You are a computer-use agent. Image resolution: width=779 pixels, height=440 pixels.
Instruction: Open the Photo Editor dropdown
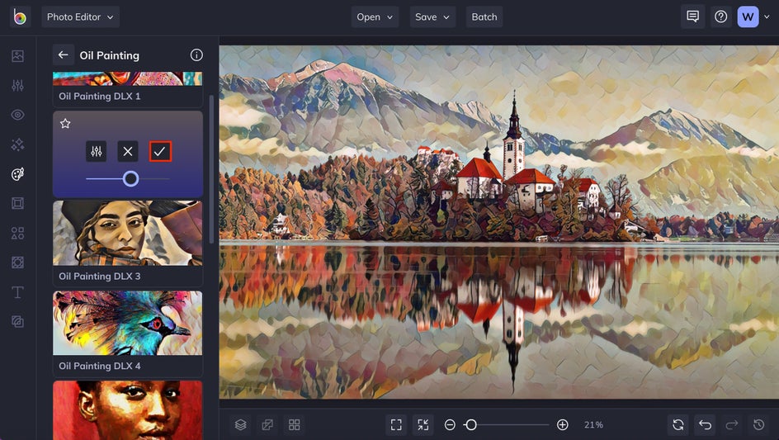click(80, 17)
